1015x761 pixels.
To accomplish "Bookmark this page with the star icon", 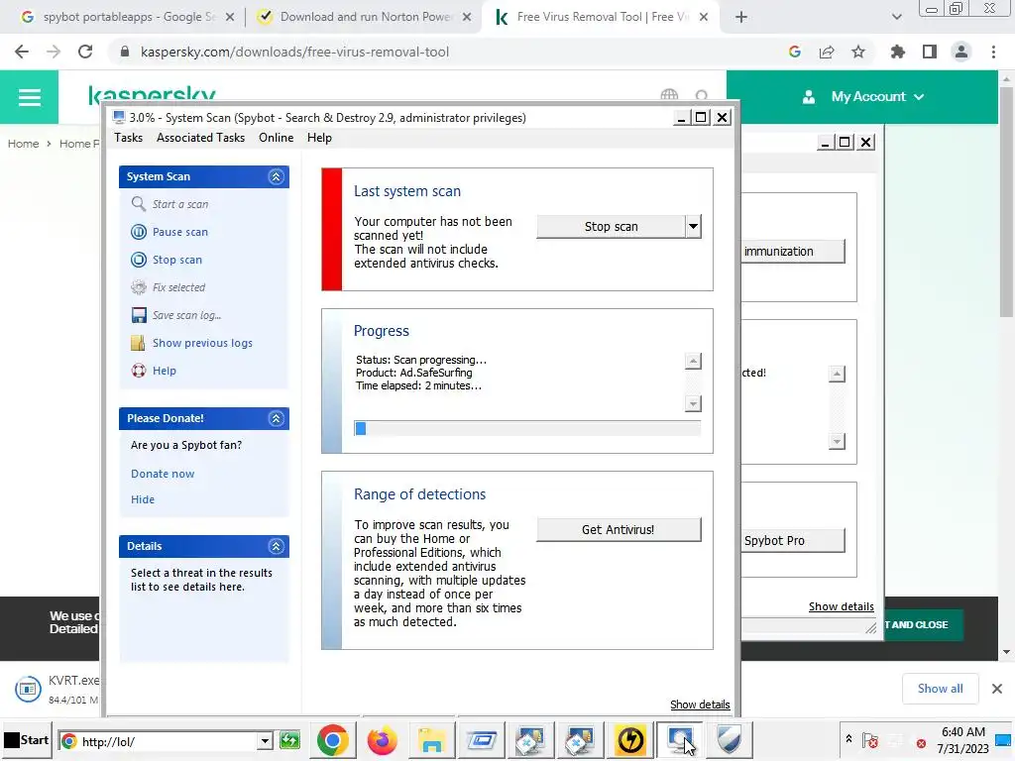I will pos(858,52).
